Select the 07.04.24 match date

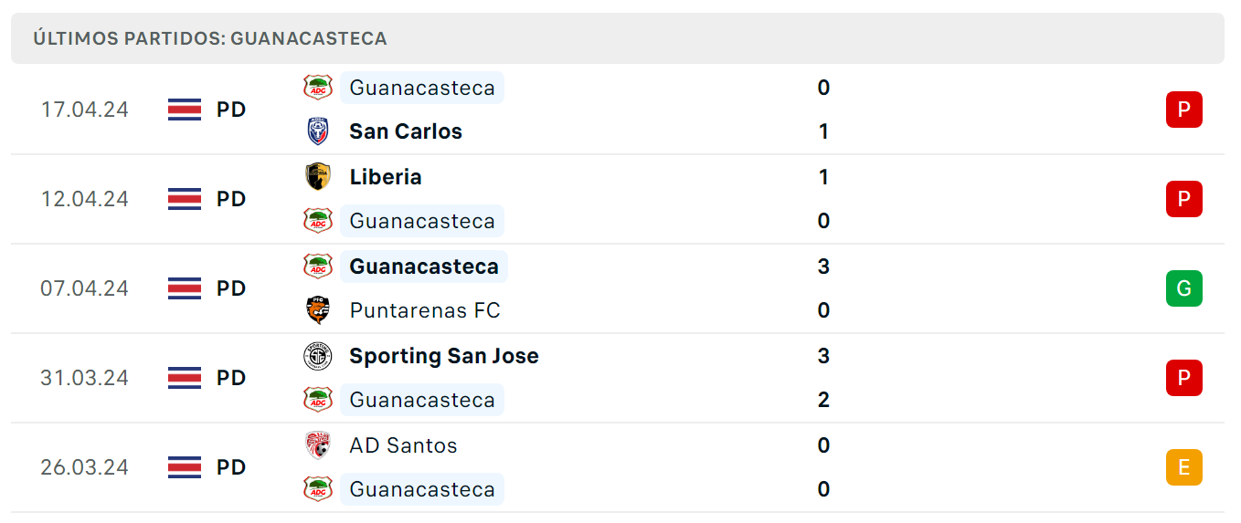(x=84, y=288)
